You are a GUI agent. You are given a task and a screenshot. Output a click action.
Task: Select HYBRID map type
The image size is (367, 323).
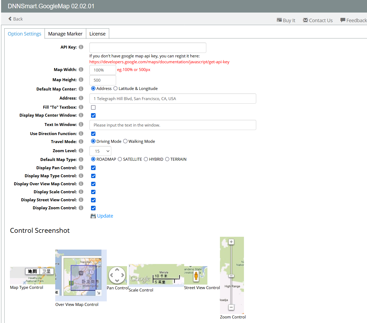(x=146, y=159)
